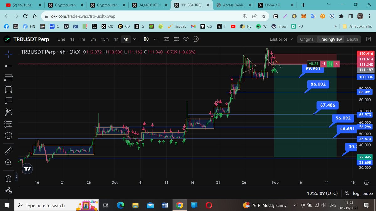Open the All Bookmarks folder

click(x=357, y=27)
